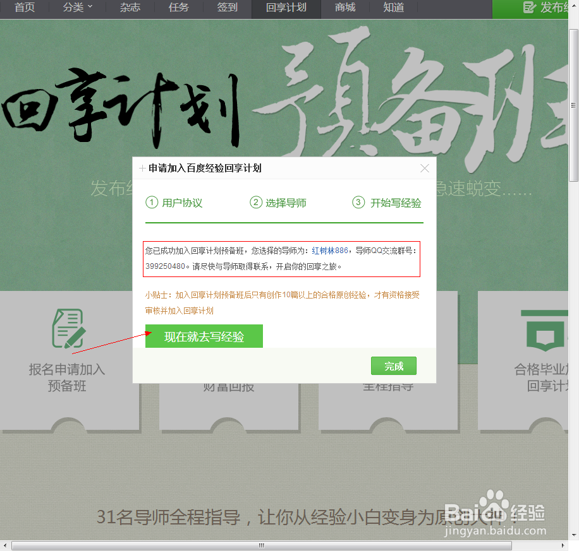Click the orange 小贴士 tip text
Screen dimensions: 579x551
coord(282,303)
